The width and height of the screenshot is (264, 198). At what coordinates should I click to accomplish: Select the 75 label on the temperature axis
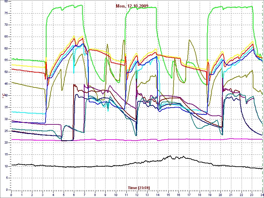pyautogui.click(x=6, y=13)
